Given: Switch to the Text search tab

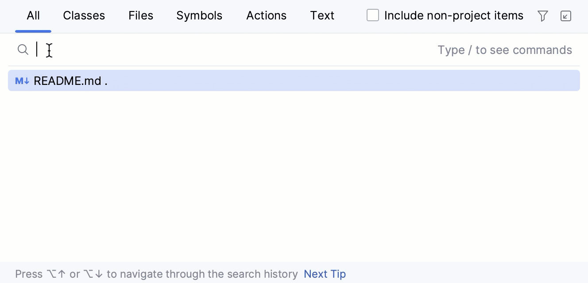Looking at the screenshot, I should 322,15.
